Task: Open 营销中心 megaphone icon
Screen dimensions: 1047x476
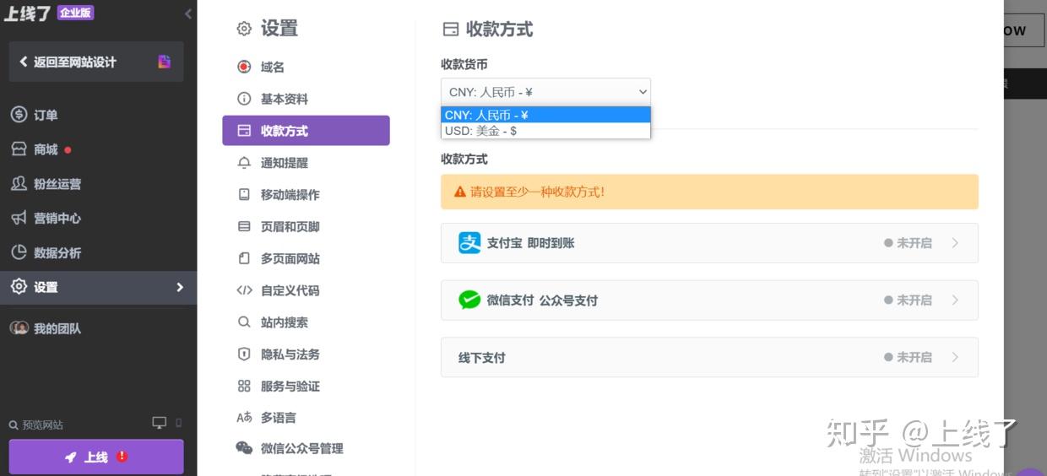Action: coord(19,218)
